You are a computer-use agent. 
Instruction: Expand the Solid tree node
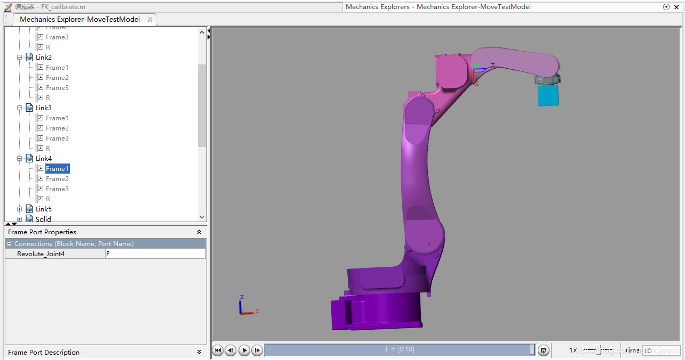[20, 219]
